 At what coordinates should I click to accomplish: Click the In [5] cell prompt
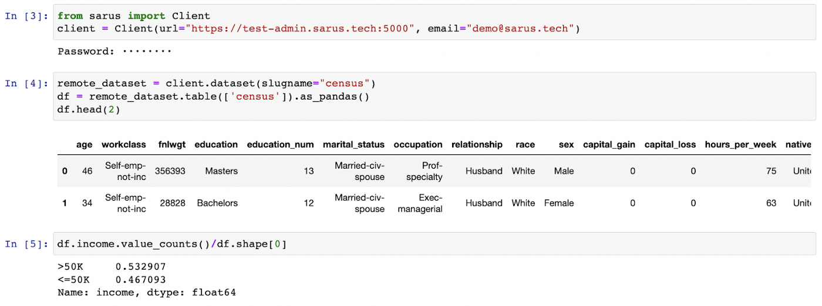(x=26, y=244)
